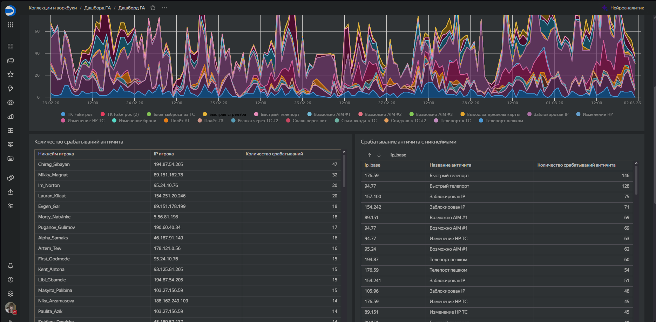Click the first 'Дашборд ГА' breadcrumb

pos(97,8)
